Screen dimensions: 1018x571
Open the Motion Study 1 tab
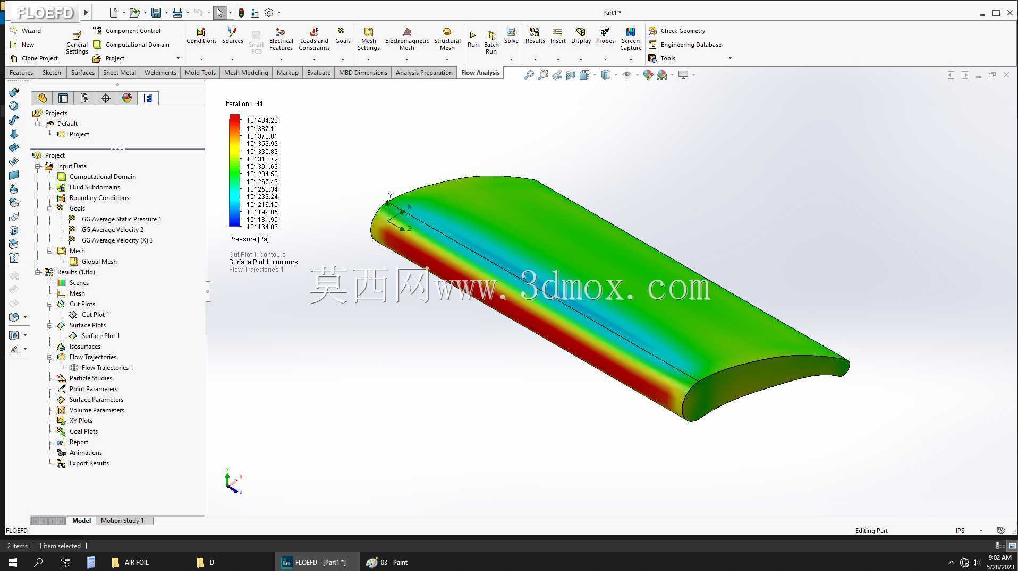pos(122,521)
